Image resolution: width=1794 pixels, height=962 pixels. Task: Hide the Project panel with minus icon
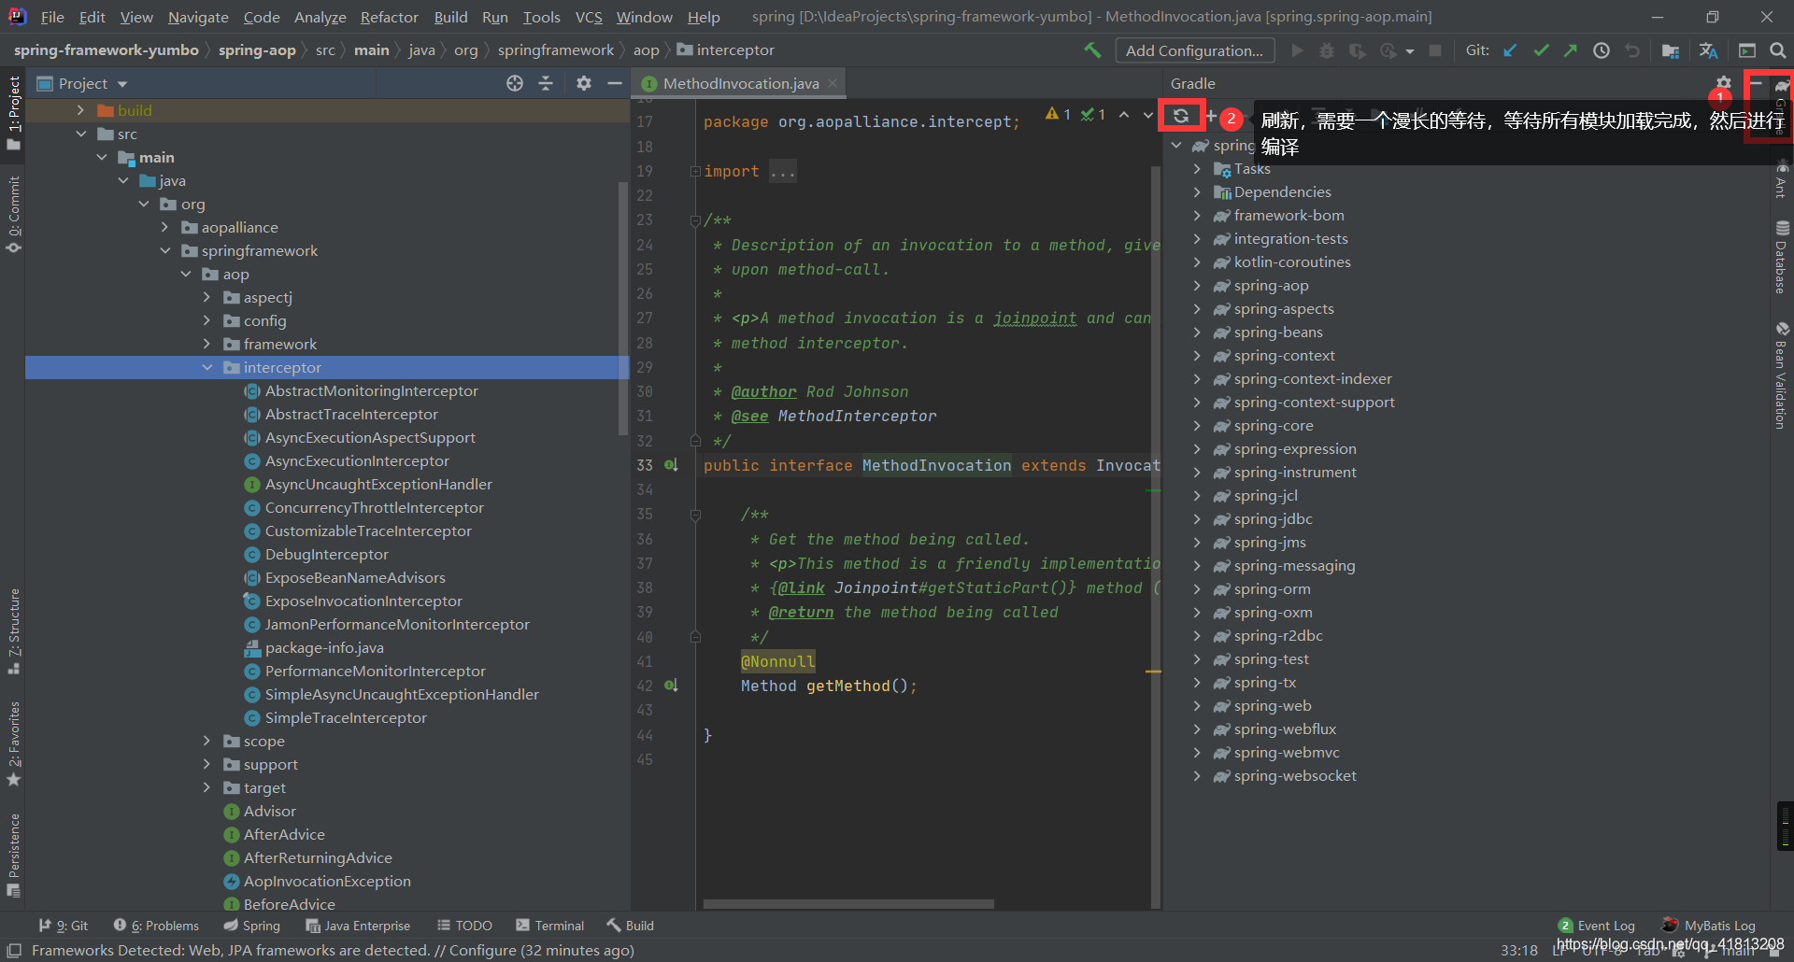[615, 83]
